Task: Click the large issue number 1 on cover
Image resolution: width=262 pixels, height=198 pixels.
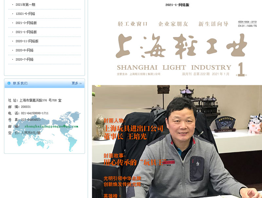Action: coord(241,69)
